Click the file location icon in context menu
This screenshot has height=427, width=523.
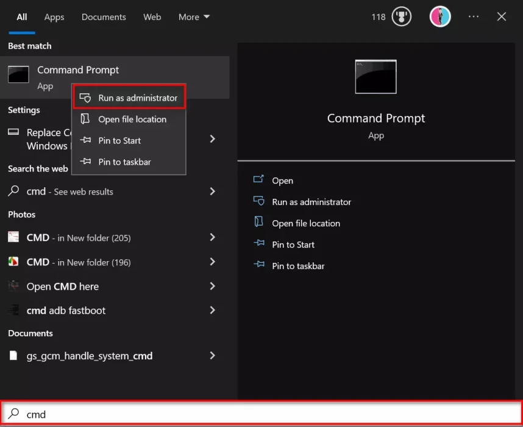85,119
